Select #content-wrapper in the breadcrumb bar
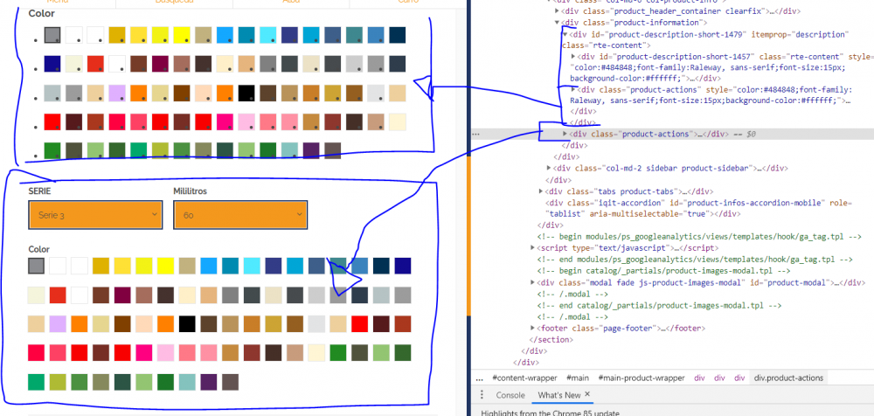The image size is (874, 416). point(524,378)
